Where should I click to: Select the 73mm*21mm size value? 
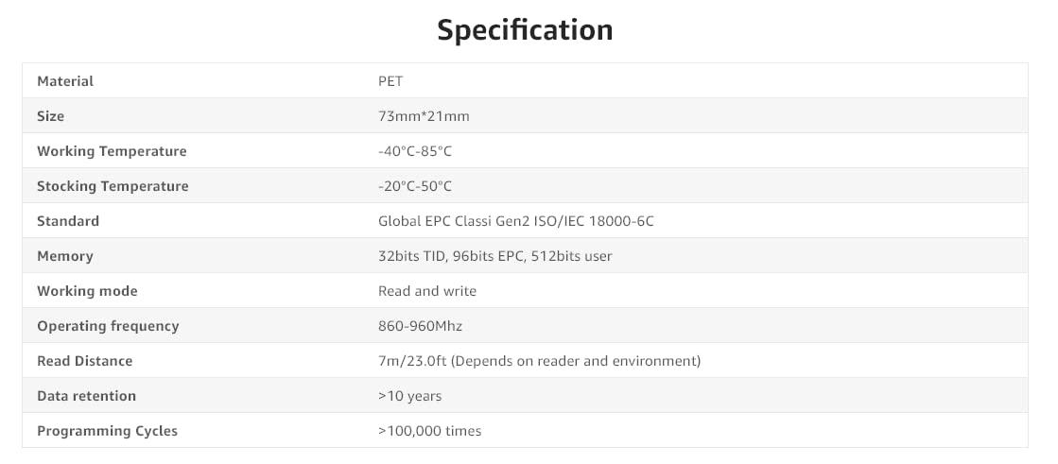(424, 116)
